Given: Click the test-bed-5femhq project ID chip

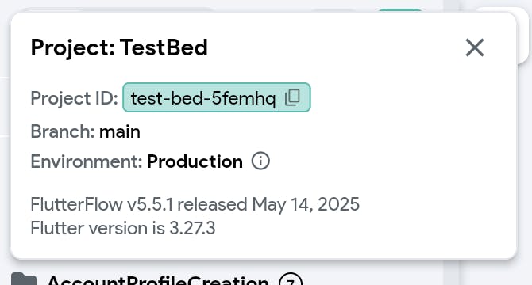Looking at the screenshot, I should [217, 97].
